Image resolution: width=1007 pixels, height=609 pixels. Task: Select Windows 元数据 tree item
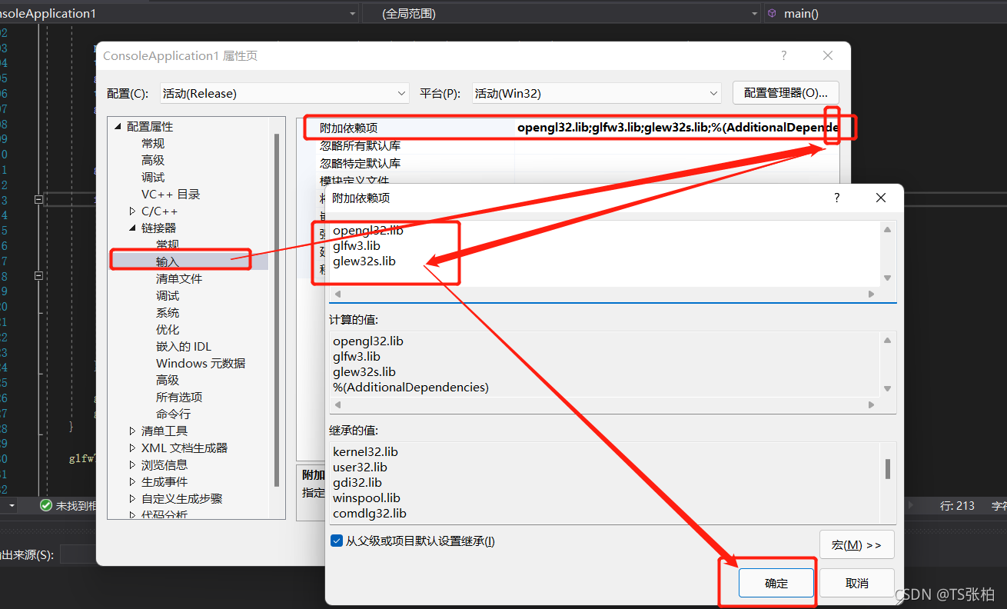point(201,364)
